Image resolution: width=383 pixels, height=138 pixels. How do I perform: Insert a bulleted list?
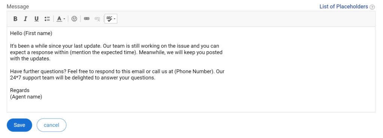coord(47,19)
